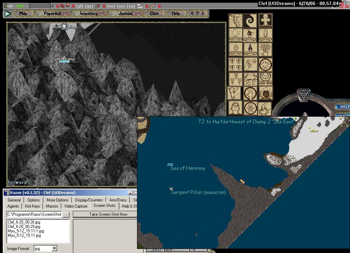Open the Help menu button
This screenshot has height=253, width=350.
176,14
